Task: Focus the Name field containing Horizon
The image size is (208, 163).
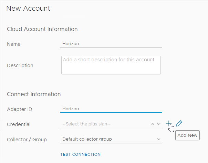Action: tap(111, 44)
